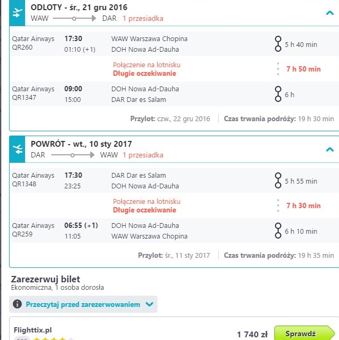The height and width of the screenshot is (340, 339).
Task: Click the flight segment icon for QR1348
Action: point(278,180)
